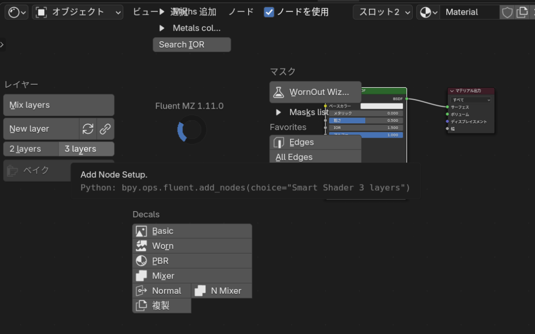Expand the Masks list section
The height and width of the screenshot is (334, 535).
(x=278, y=112)
